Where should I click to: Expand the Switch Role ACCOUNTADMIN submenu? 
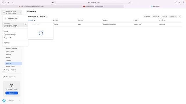[15, 25]
